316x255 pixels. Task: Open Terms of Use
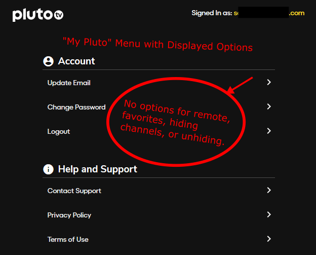[159, 239]
